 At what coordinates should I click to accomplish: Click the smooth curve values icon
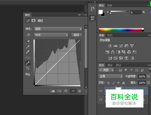(27, 68)
